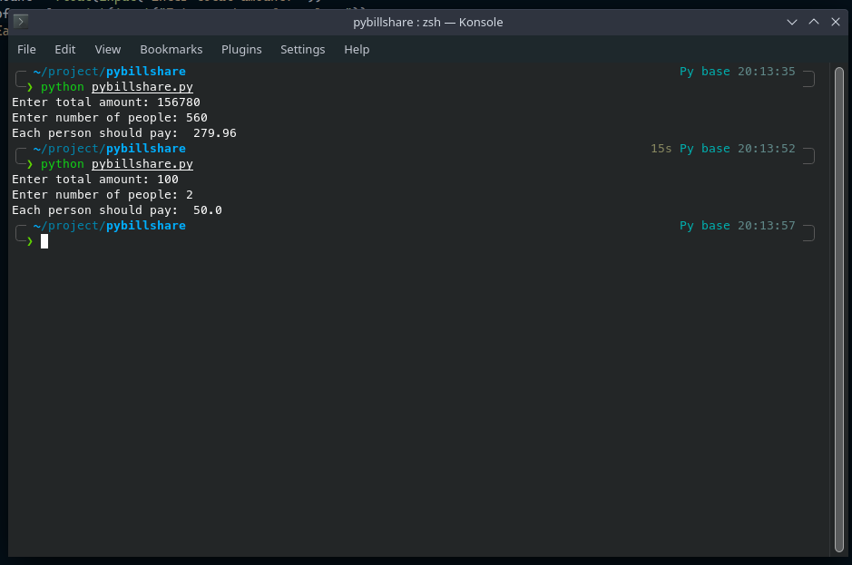The image size is (852, 565).
Task: Click the vertical scrollbar of the terminal
Action: pos(839,309)
